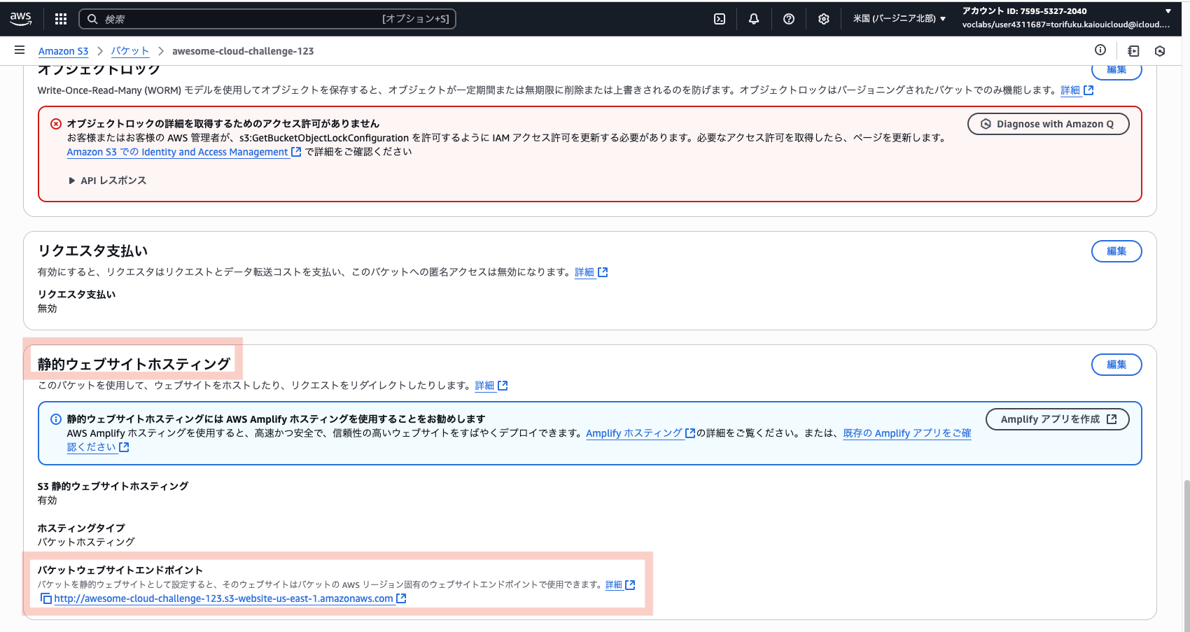The width and height of the screenshot is (1190, 632).
Task: Open Amazon S3 での Identity and Access Management link
Action: (x=183, y=152)
